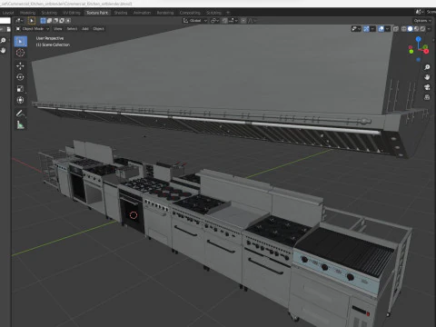This screenshot has width=436, height=327.
Task: Open the Object Mode dropdown
Action: point(33,29)
